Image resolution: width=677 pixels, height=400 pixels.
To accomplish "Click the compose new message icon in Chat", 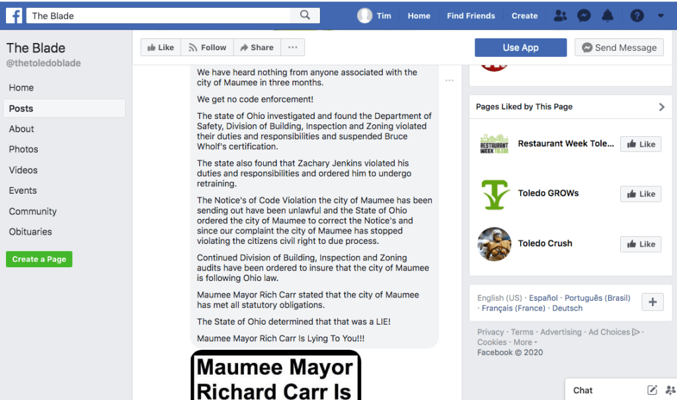I will click(652, 390).
